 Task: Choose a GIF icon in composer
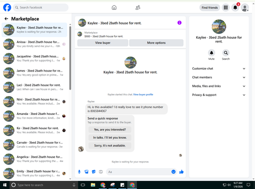pos(101,172)
